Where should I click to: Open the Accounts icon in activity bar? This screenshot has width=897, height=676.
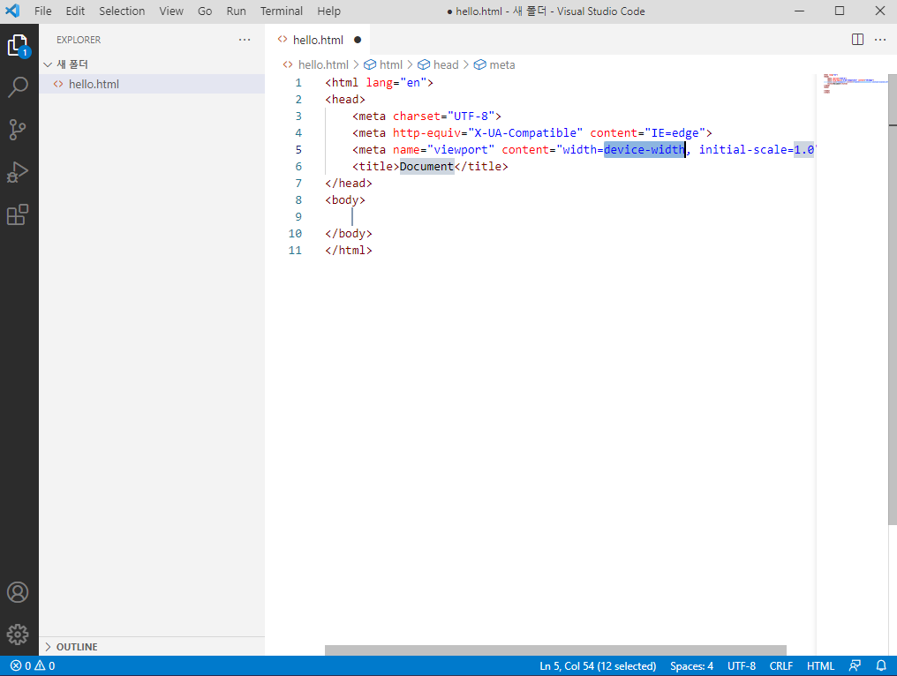tap(18, 592)
